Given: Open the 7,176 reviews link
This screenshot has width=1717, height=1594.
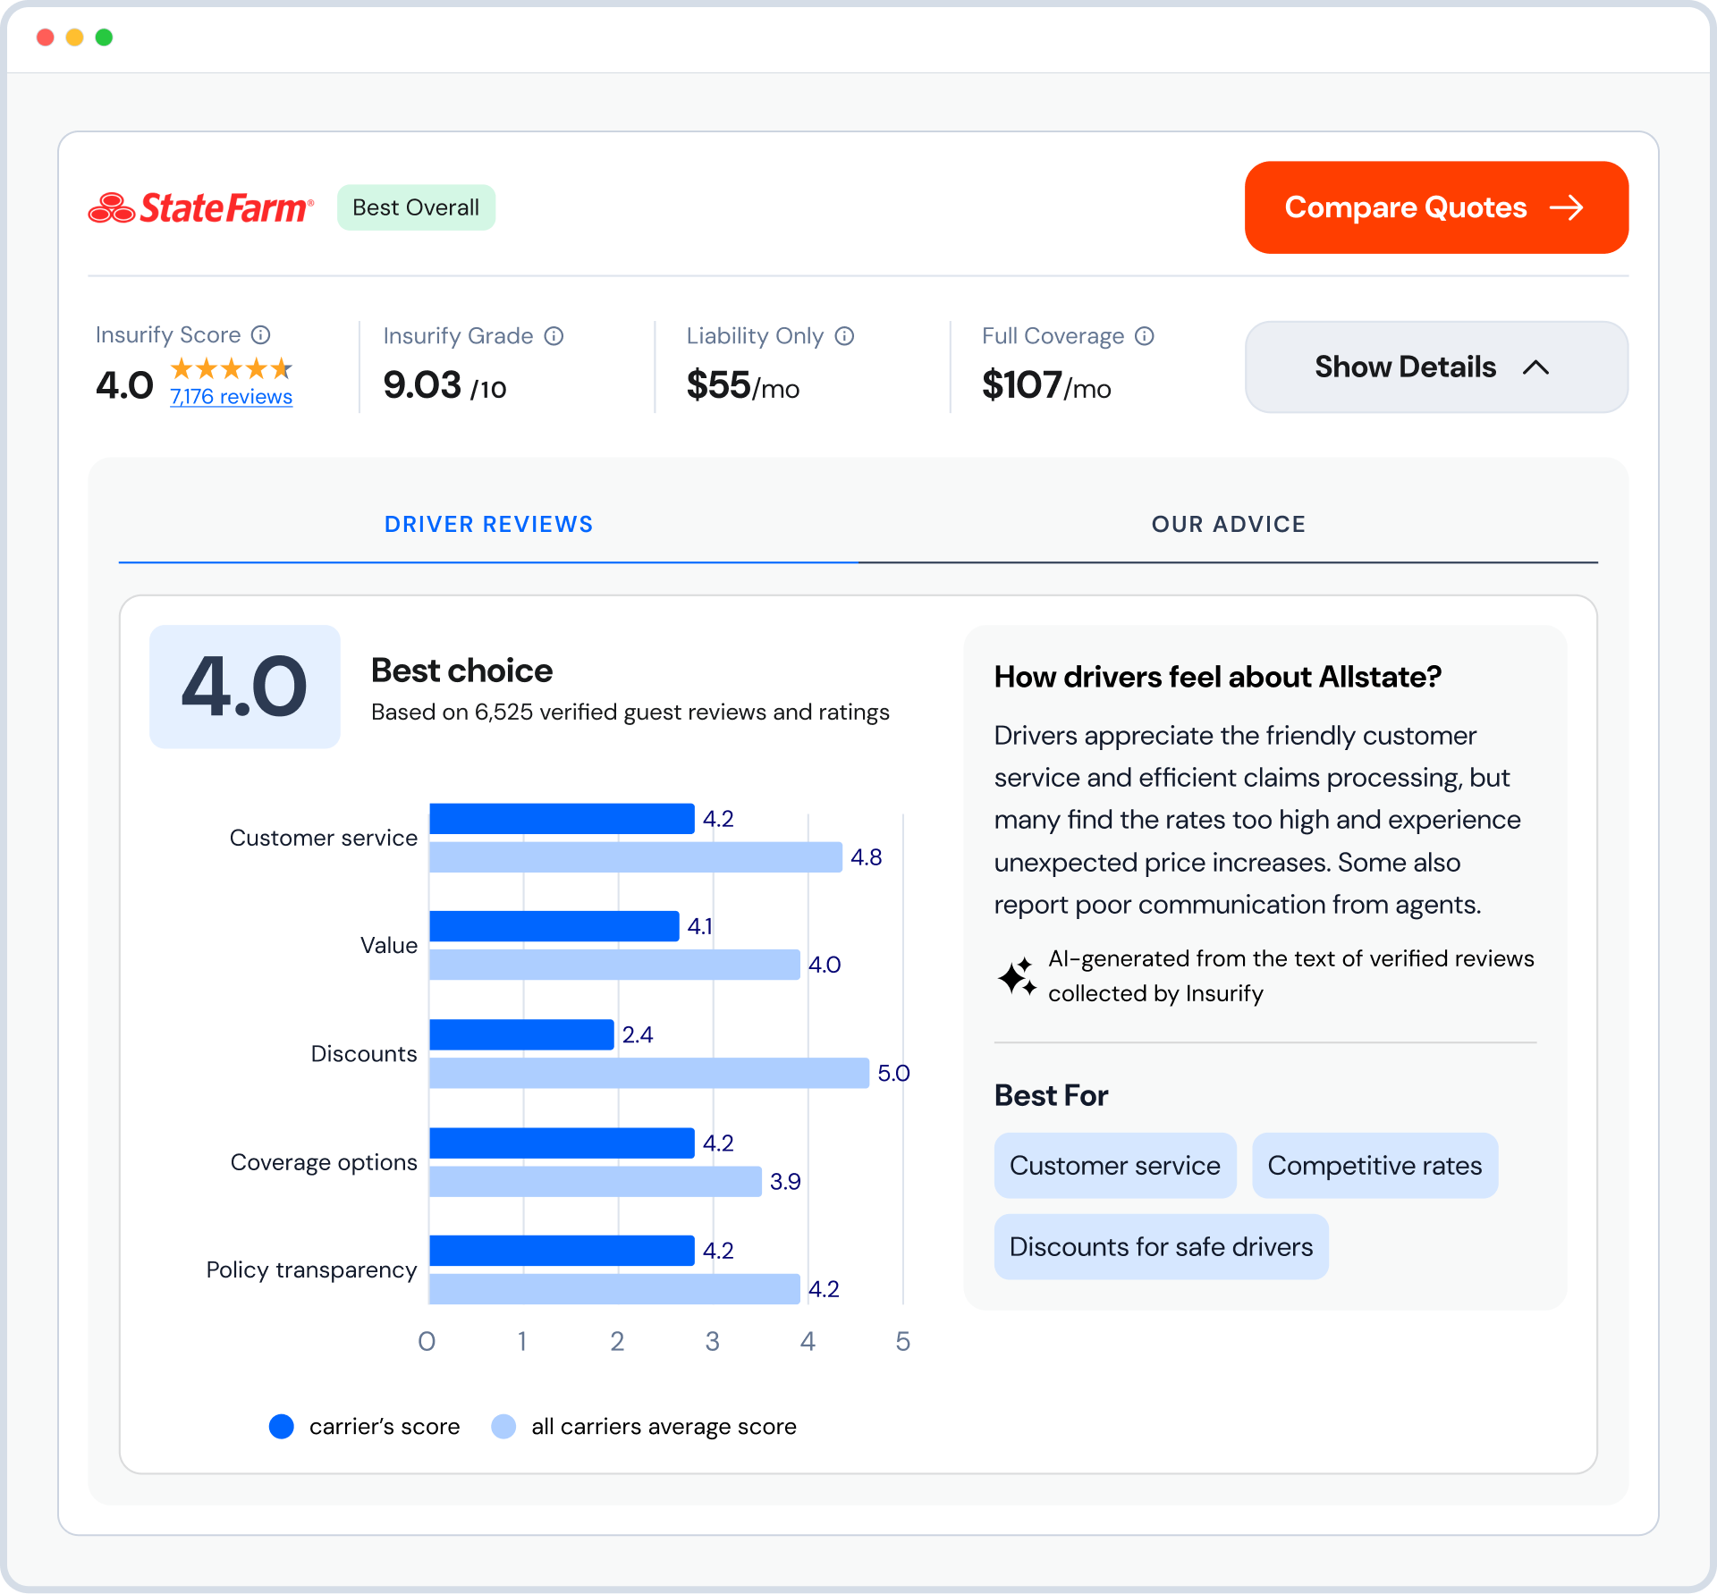Looking at the screenshot, I should tap(231, 397).
